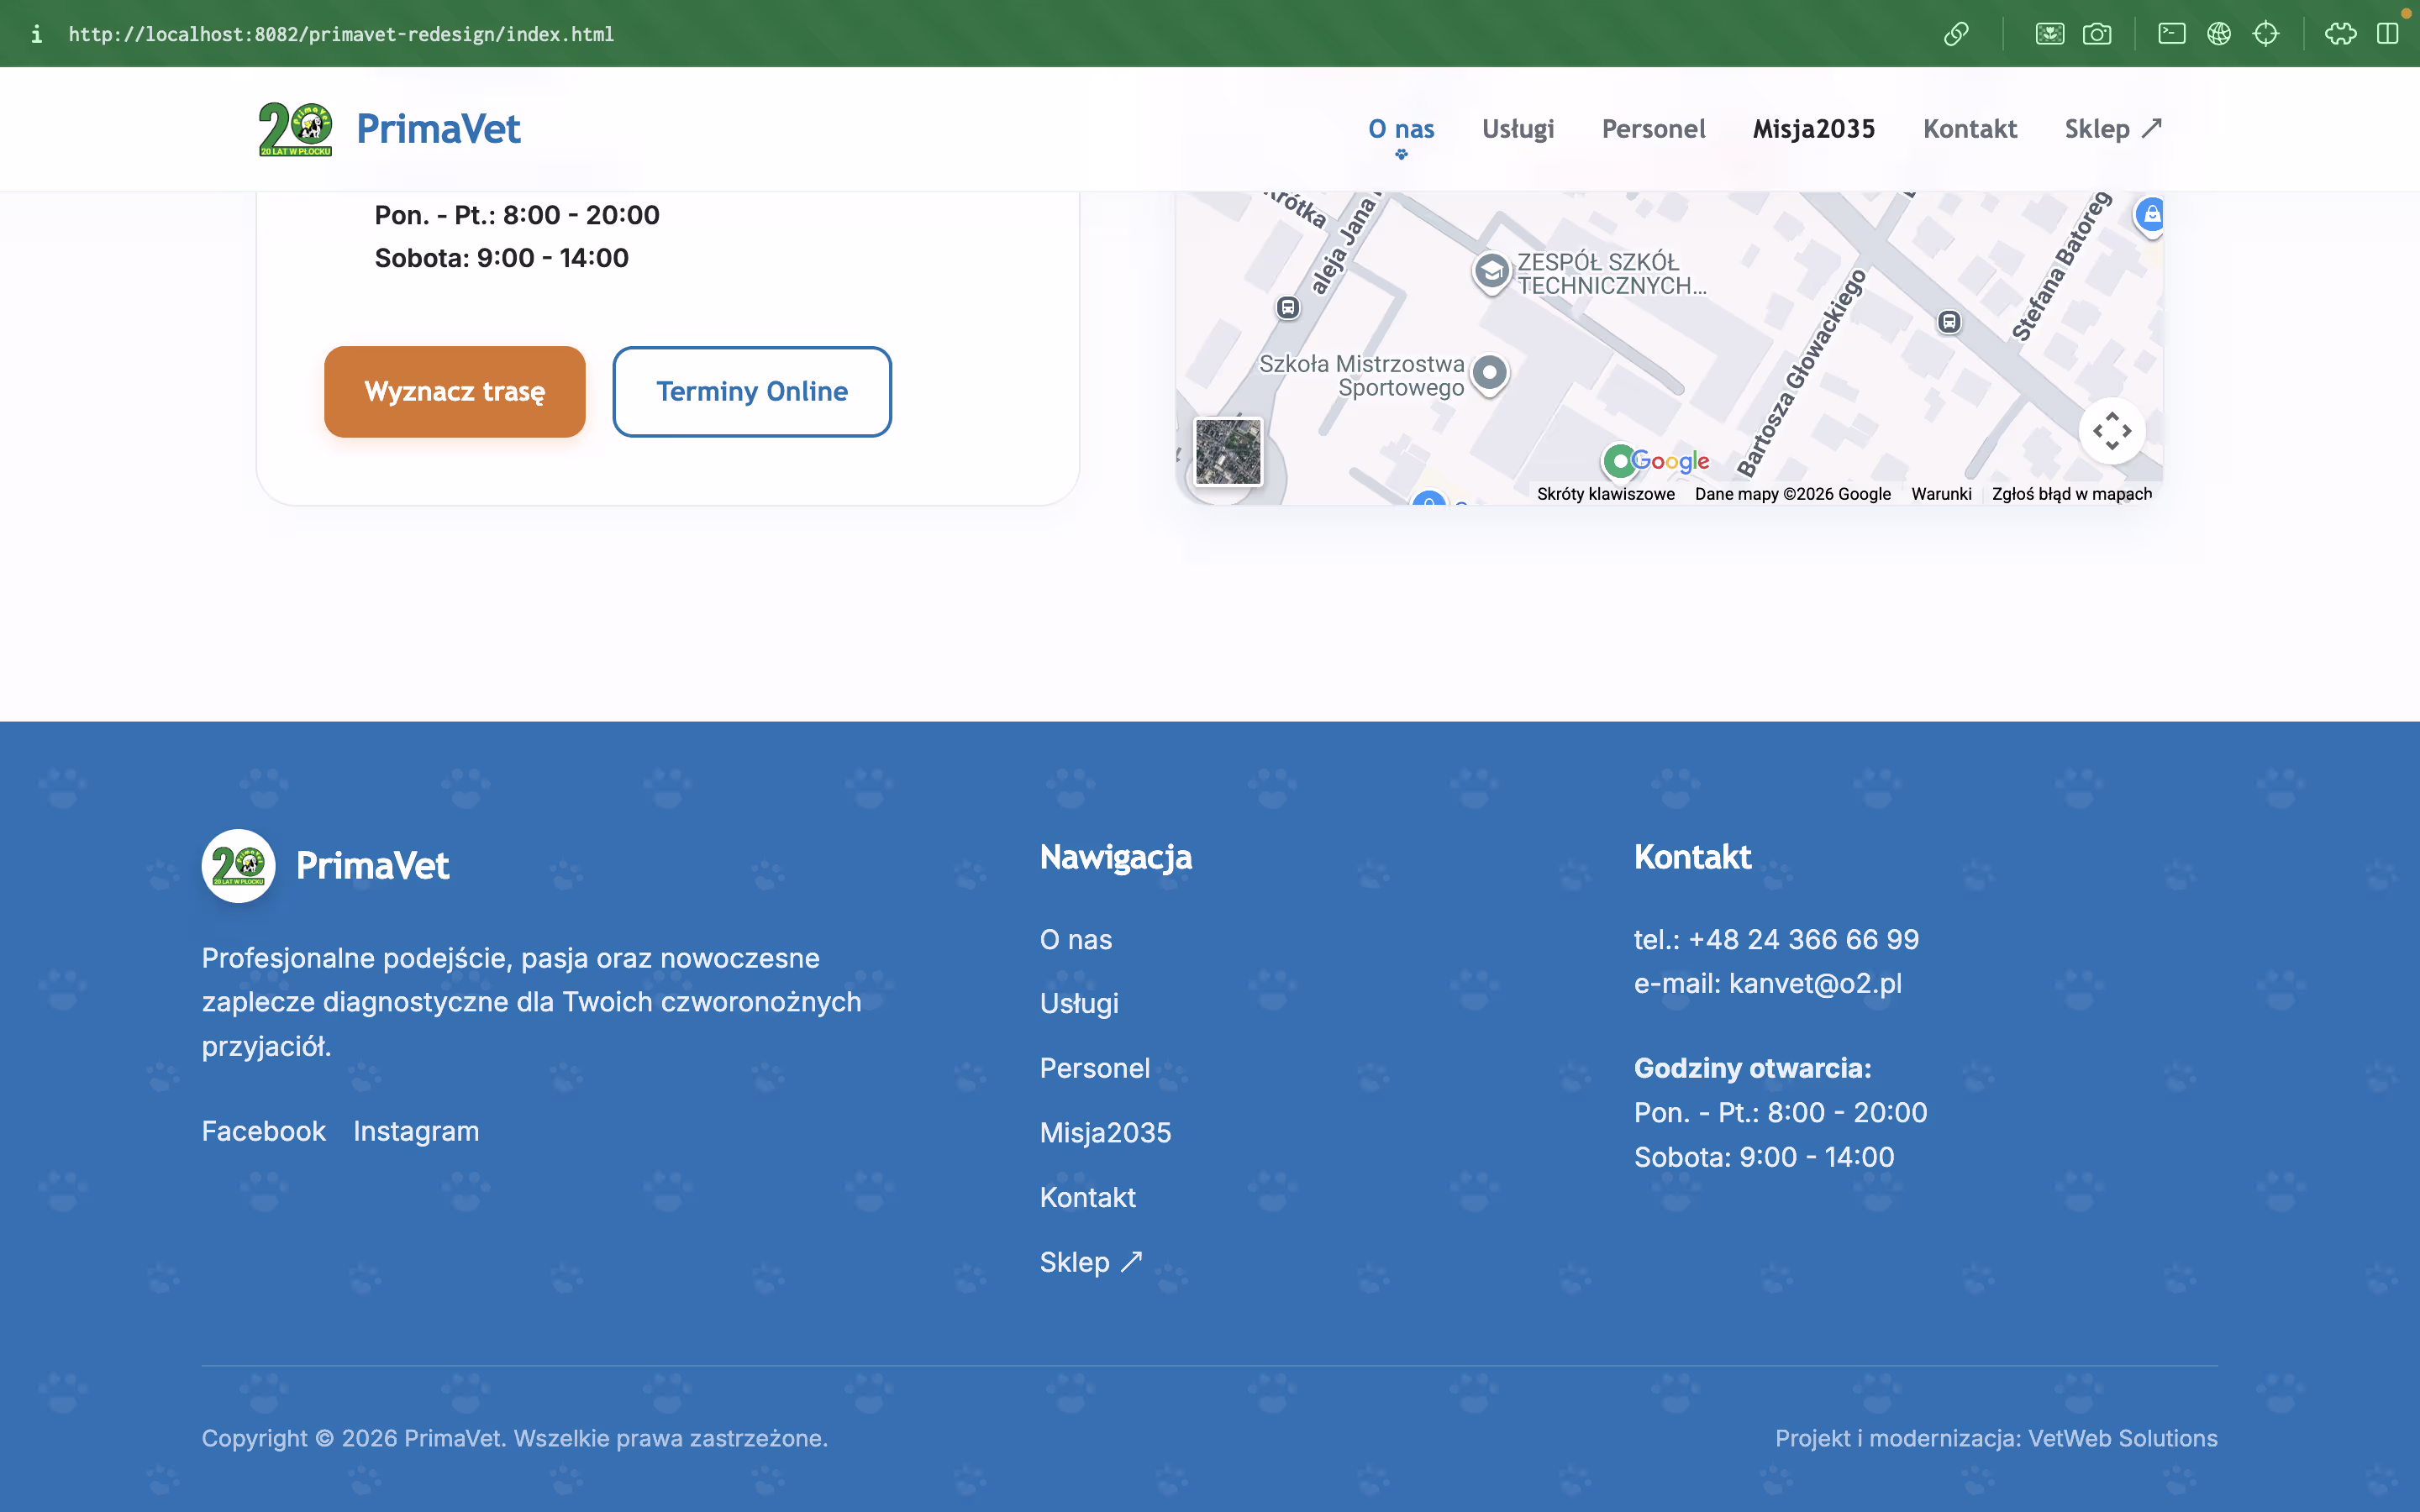Open Misja2035 in the top navigation
This screenshot has height=1512, width=2420.
[1813, 129]
